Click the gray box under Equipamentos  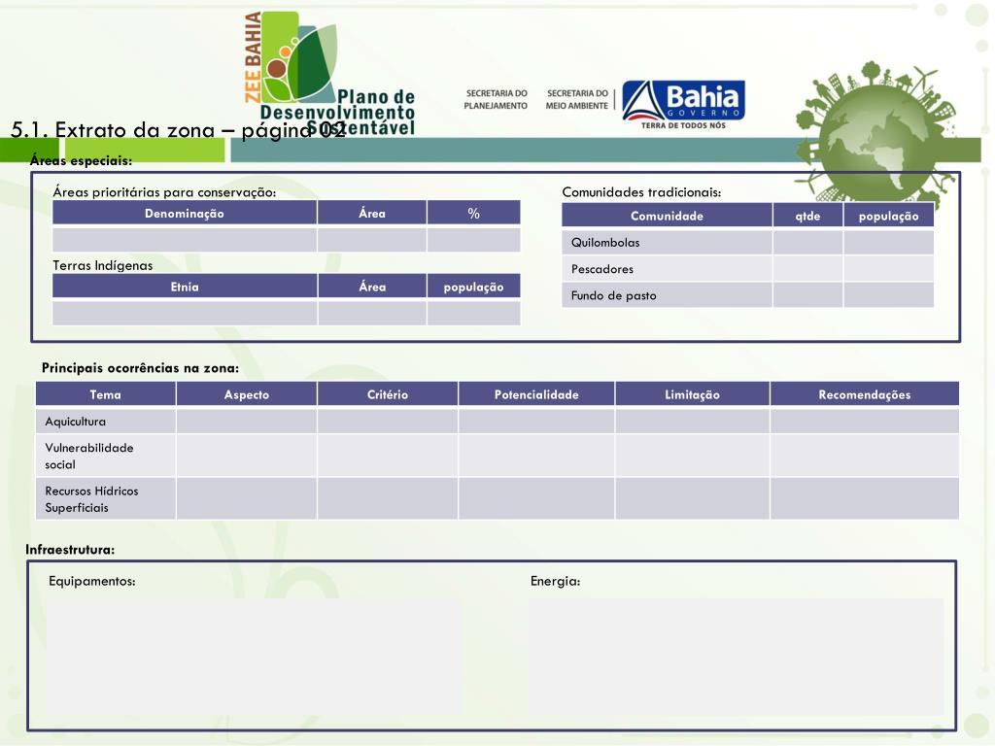click(254, 657)
